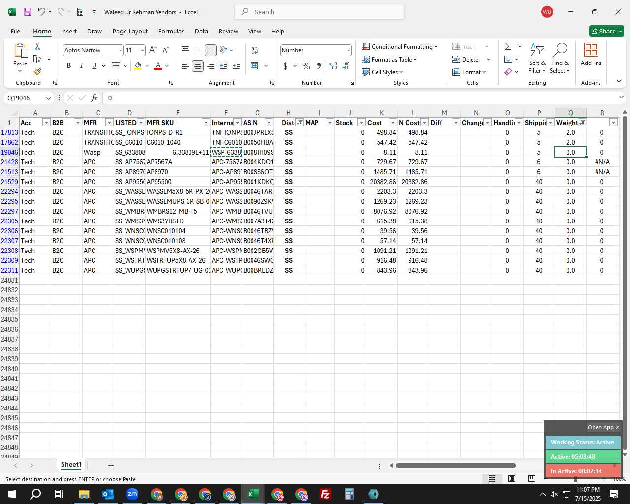Open the font size dropdown
This screenshot has width=630, height=504.
point(142,50)
